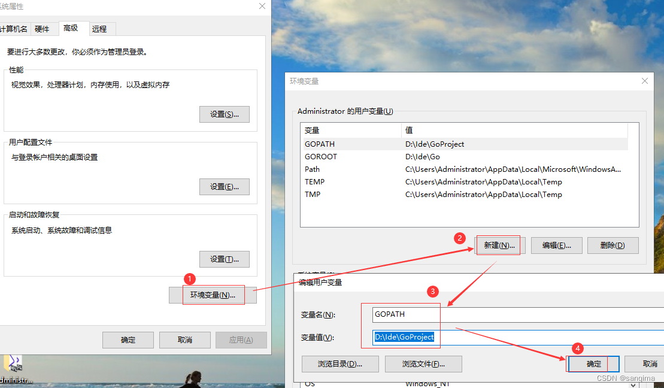
Task: Click the system variables list scroll-down arrow
Action: [x=634, y=384]
